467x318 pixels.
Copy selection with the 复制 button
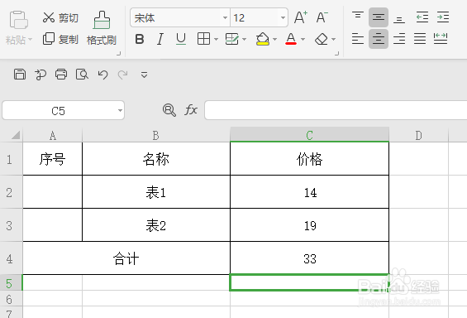[x=60, y=39]
